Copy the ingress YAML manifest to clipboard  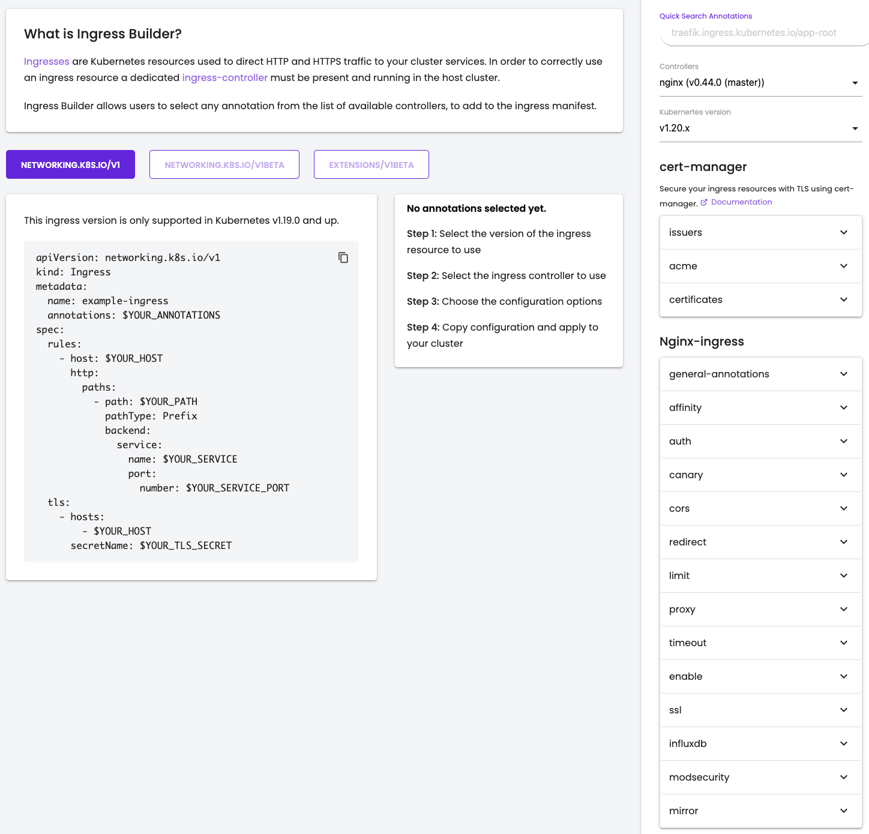[343, 257]
